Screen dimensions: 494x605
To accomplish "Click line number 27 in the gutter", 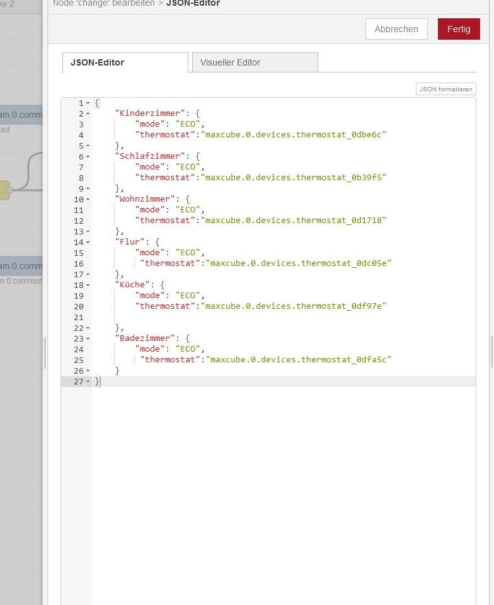I will click(78, 382).
